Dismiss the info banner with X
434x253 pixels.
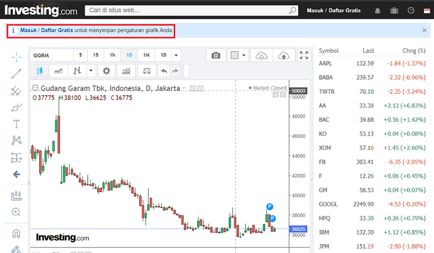(424, 30)
